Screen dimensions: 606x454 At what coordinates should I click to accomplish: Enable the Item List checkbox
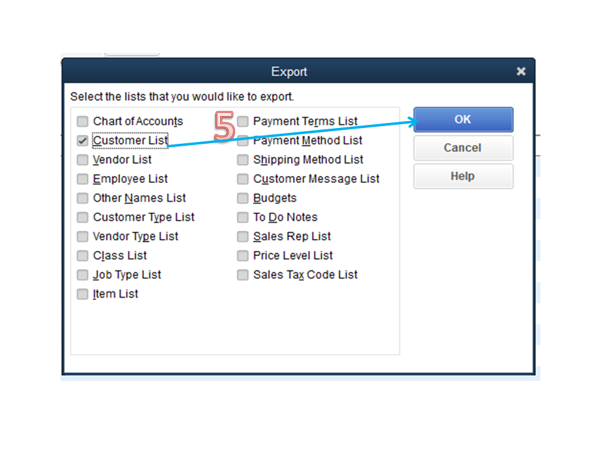click(83, 294)
